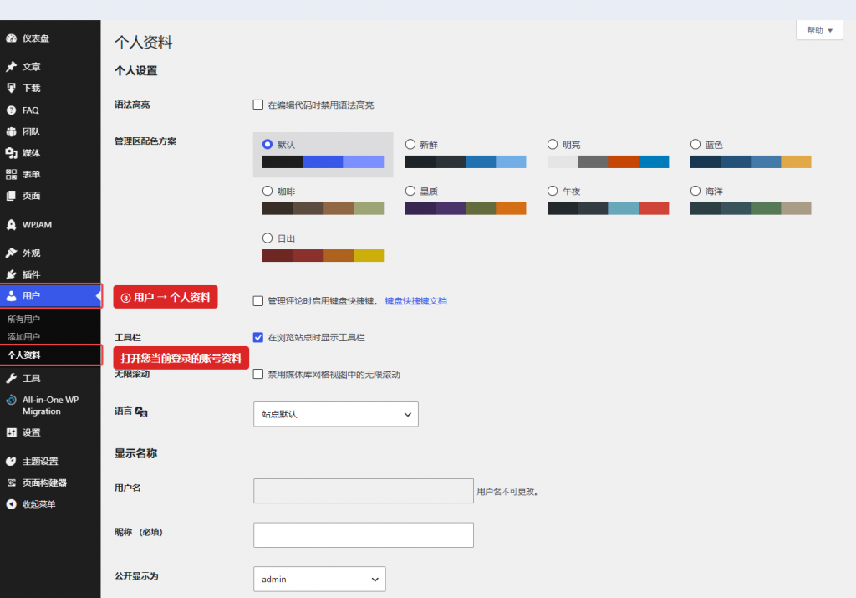Open the 站点默认 language dropdown
This screenshot has width=856, height=598.
point(336,414)
